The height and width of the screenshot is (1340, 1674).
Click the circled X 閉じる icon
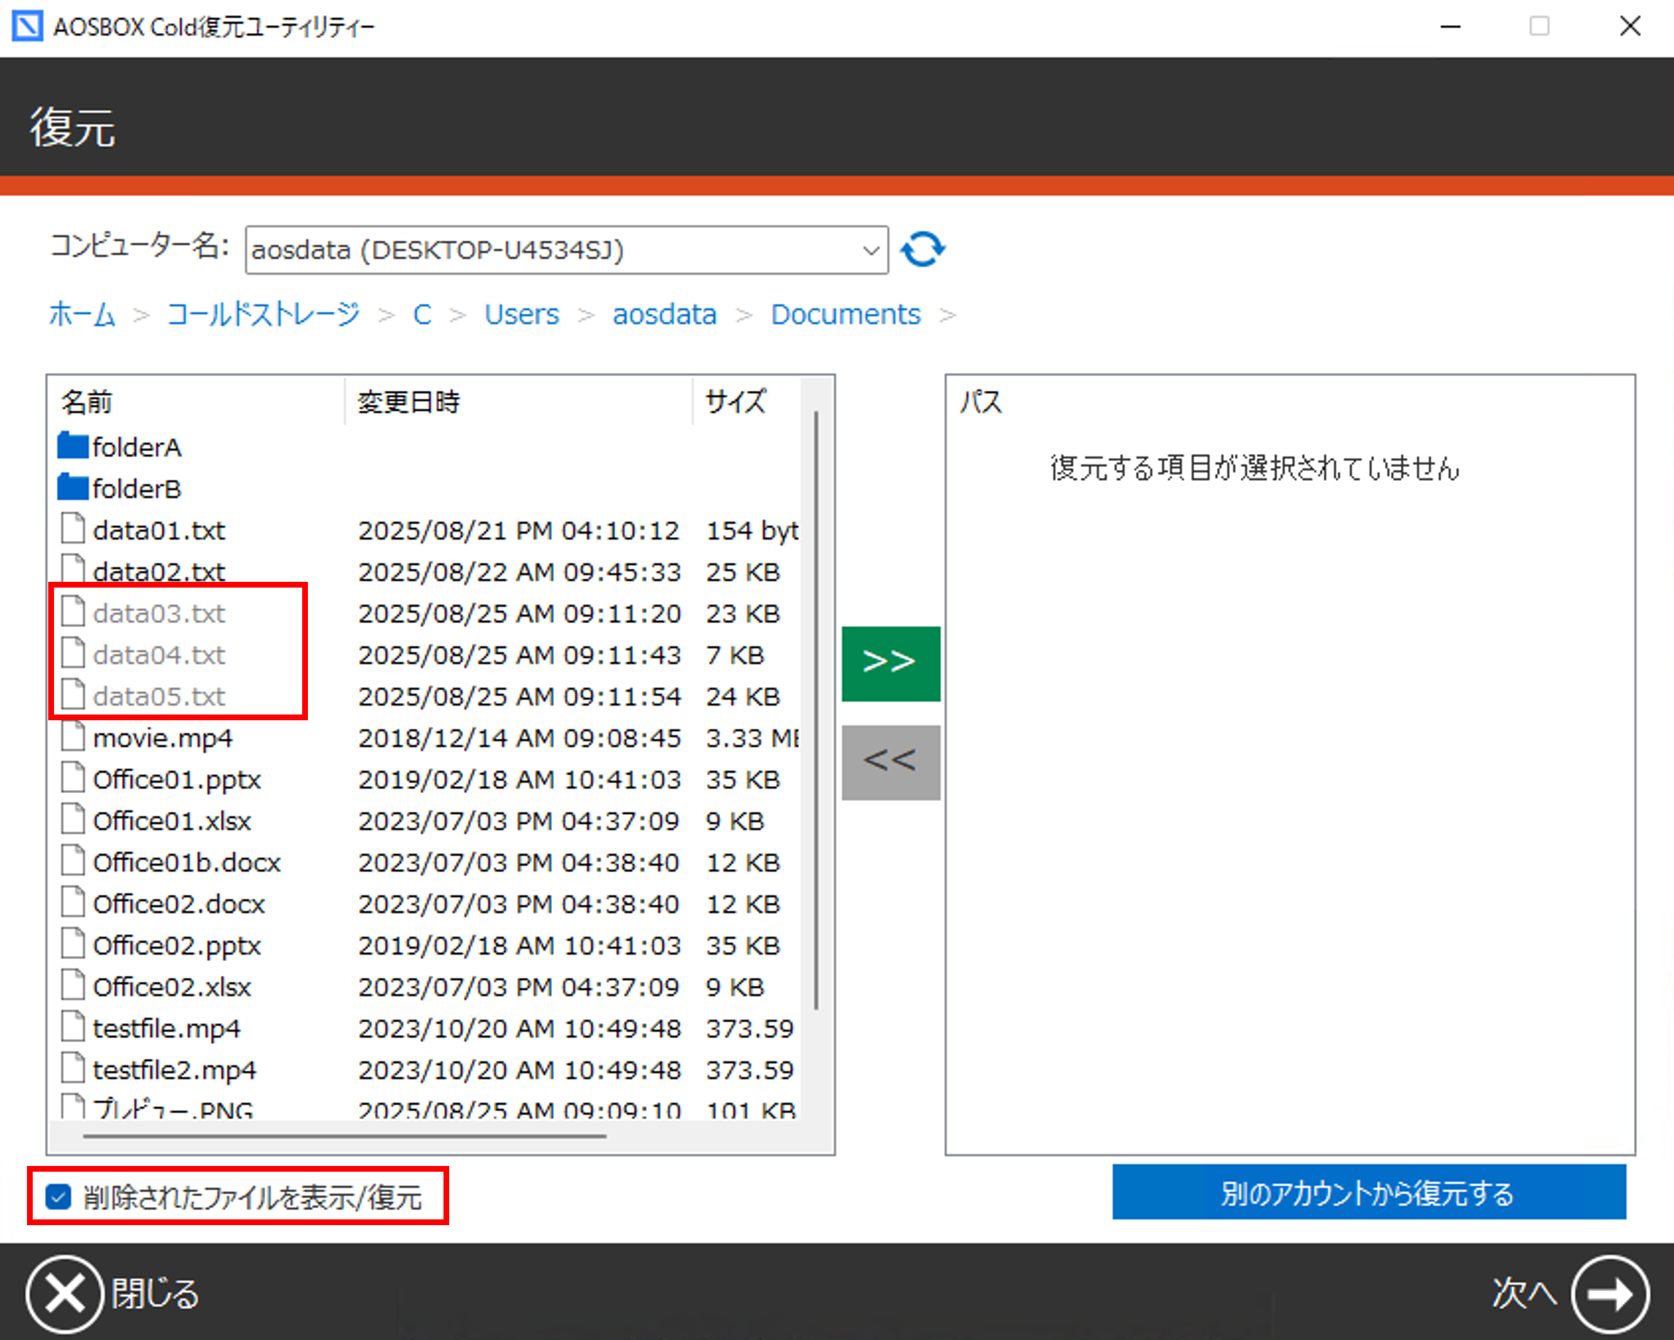coord(64,1293)
